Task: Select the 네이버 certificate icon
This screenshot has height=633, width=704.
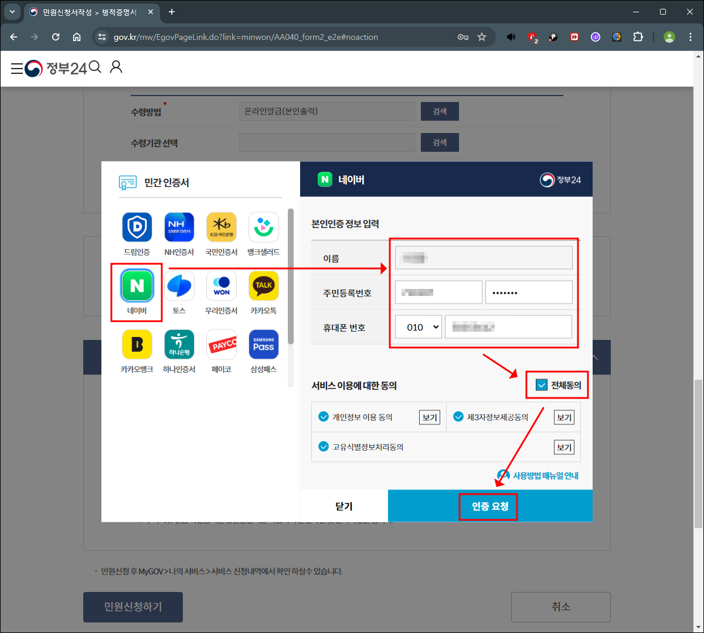Action: (x=137, y=285)
